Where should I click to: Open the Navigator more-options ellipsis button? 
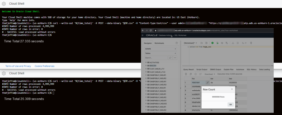175,58
